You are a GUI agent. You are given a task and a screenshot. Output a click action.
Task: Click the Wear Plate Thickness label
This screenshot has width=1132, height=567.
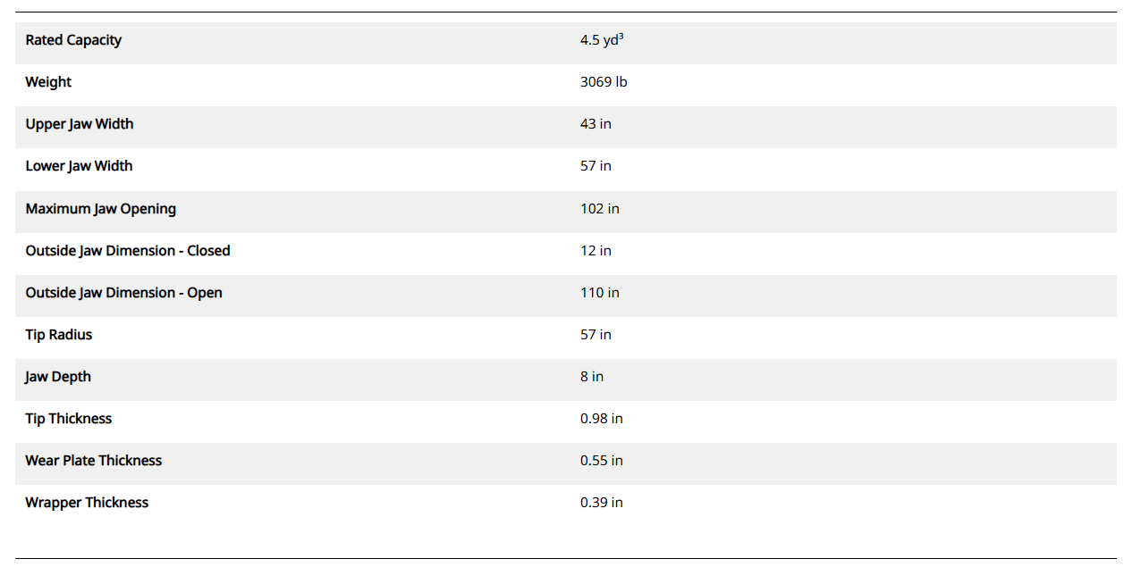(94, 461)
